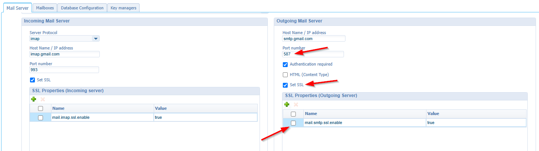Delete selected incoming SSL property
Screen dimensions: 539x151
(42, 99)
